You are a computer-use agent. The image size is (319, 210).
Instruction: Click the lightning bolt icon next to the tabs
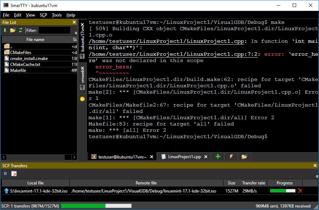pyautogui.click(x=231, y=157)
